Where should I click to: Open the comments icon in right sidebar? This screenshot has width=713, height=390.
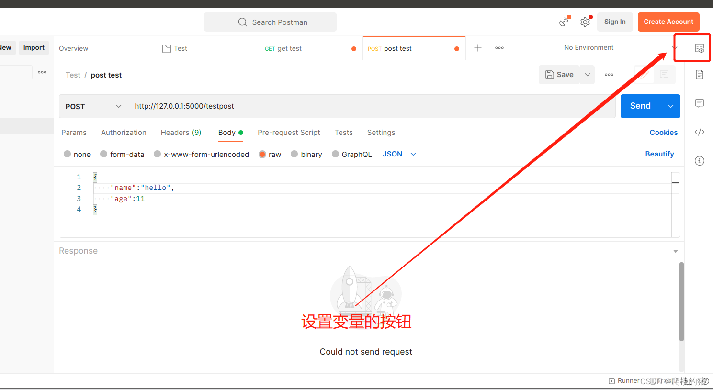[x=700, y=103]
